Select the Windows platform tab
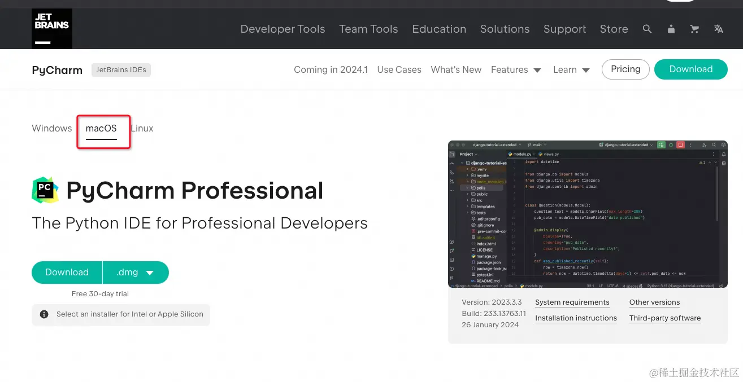 [51, 128]
